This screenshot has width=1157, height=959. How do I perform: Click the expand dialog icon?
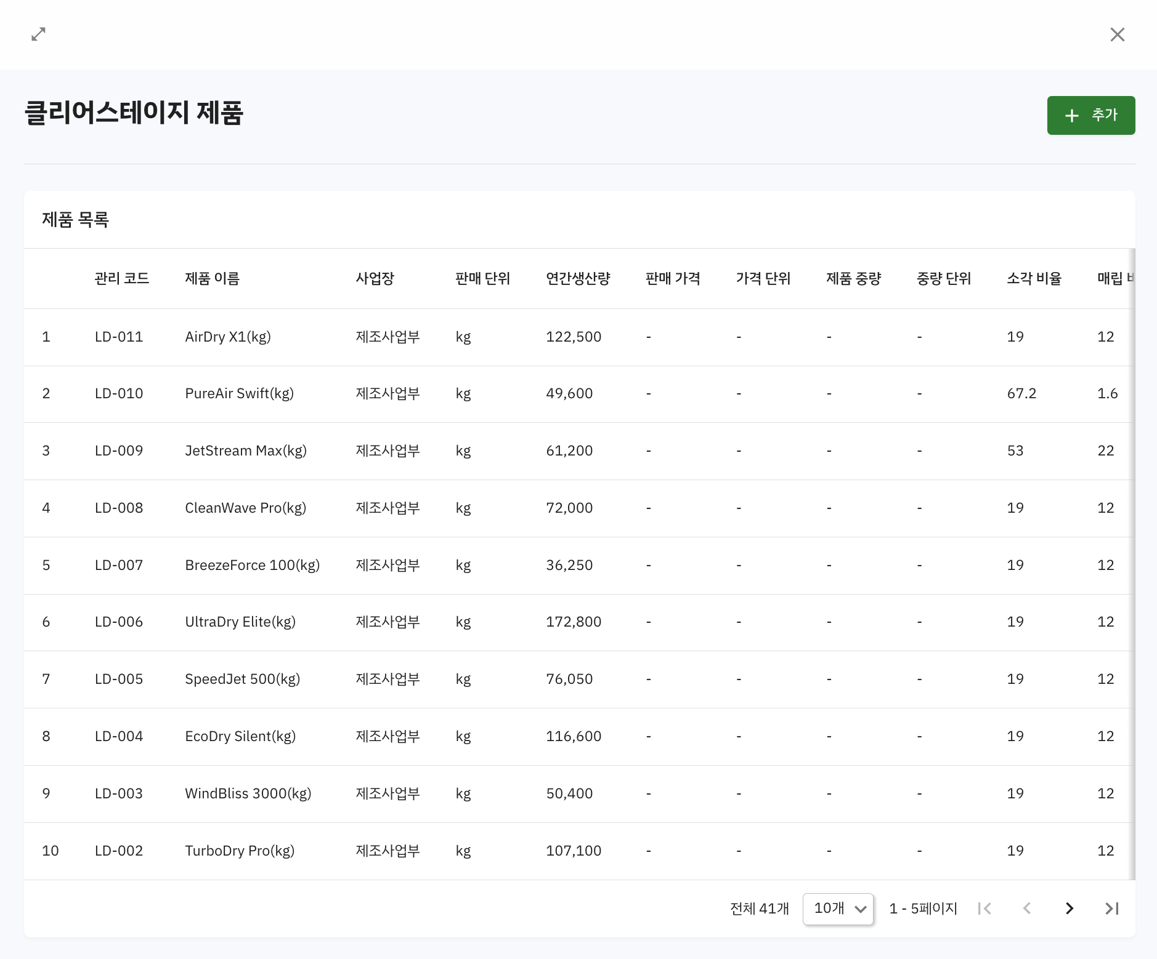pos(38,34)
